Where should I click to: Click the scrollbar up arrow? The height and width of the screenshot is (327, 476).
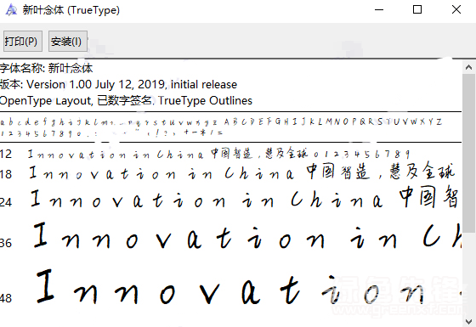coord(468,67)
